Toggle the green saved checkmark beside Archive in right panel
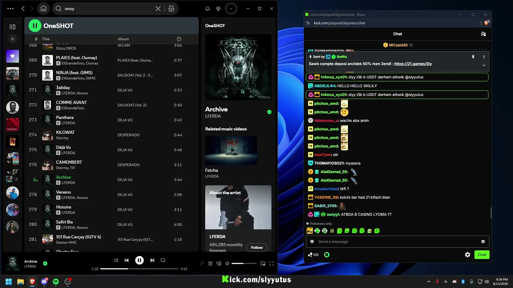Image resolution: width=513 pixels, height=288 pixels. pyautogui.click(x=269, y=112)
